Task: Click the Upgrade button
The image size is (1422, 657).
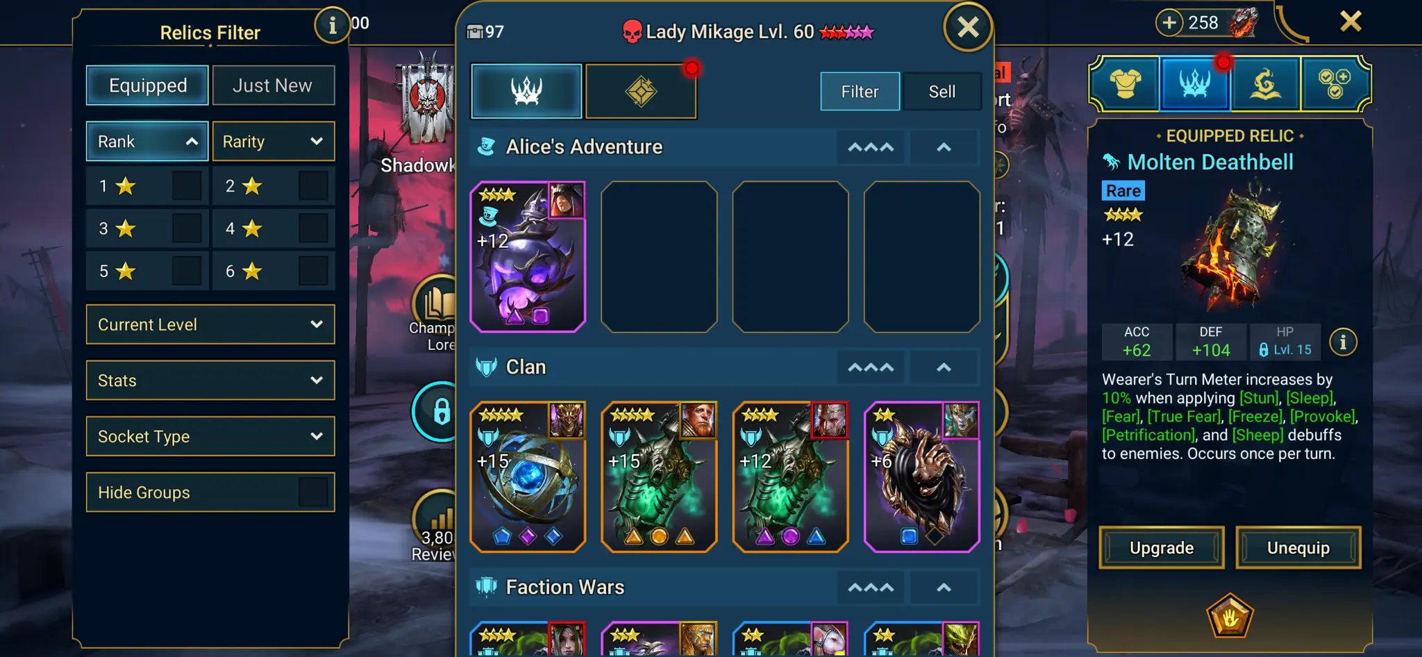Action: click(1162, 548)
